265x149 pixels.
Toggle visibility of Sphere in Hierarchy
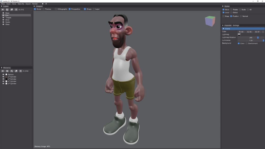coord(3,74)
